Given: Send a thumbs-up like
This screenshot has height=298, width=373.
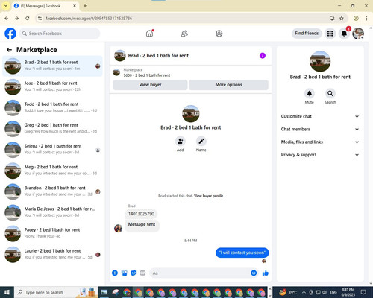Looking at the screenshot, I should pyautogui.click(x=266, y=273).
